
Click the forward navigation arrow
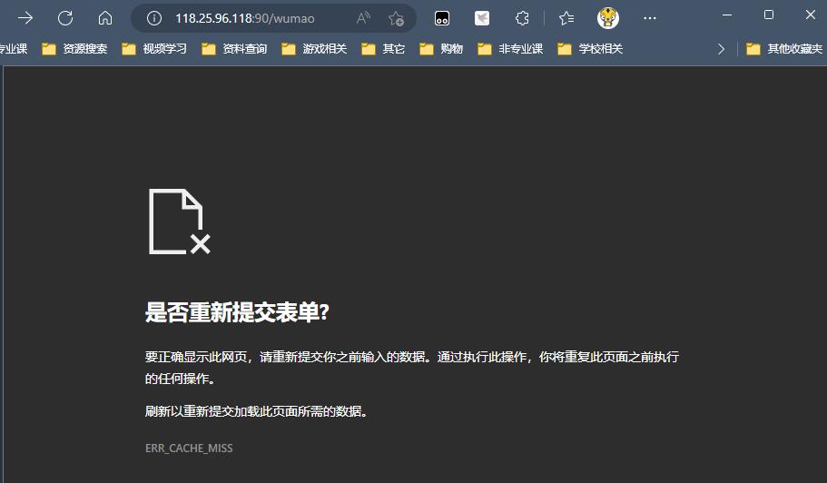[25, 18]
